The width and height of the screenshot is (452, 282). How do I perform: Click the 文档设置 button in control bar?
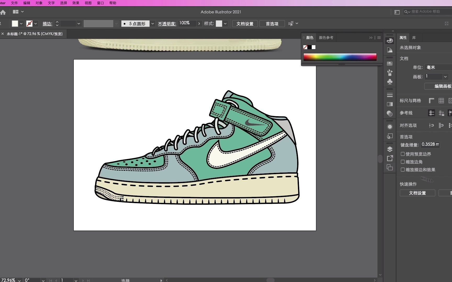pos(245,24)
